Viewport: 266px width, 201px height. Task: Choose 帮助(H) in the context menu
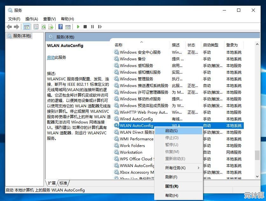(179, 195)
